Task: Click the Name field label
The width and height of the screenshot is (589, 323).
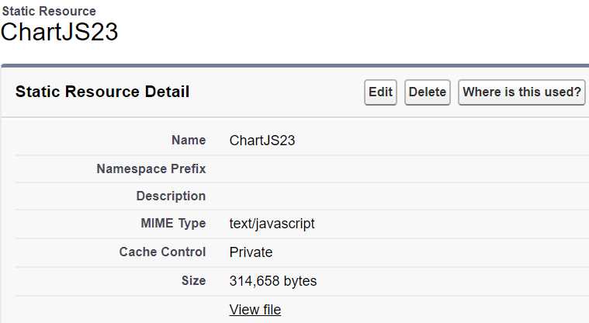Action: [189, 141]
